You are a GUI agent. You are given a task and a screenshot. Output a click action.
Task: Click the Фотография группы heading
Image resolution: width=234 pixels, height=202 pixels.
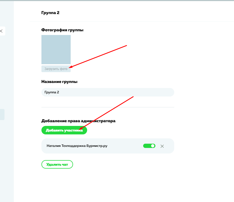point(62,30)
